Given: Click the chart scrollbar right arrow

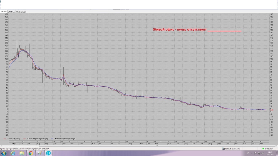Looking at the screenshot, I should pyautogui.click(x=277, y=146).
